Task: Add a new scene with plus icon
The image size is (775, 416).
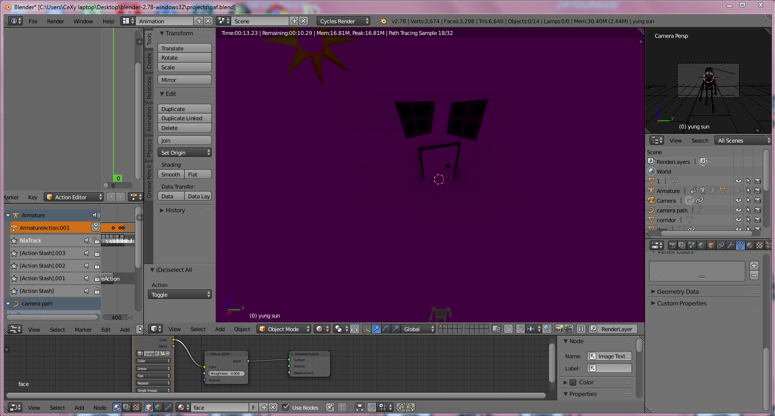Action: [x=294, y=21]
